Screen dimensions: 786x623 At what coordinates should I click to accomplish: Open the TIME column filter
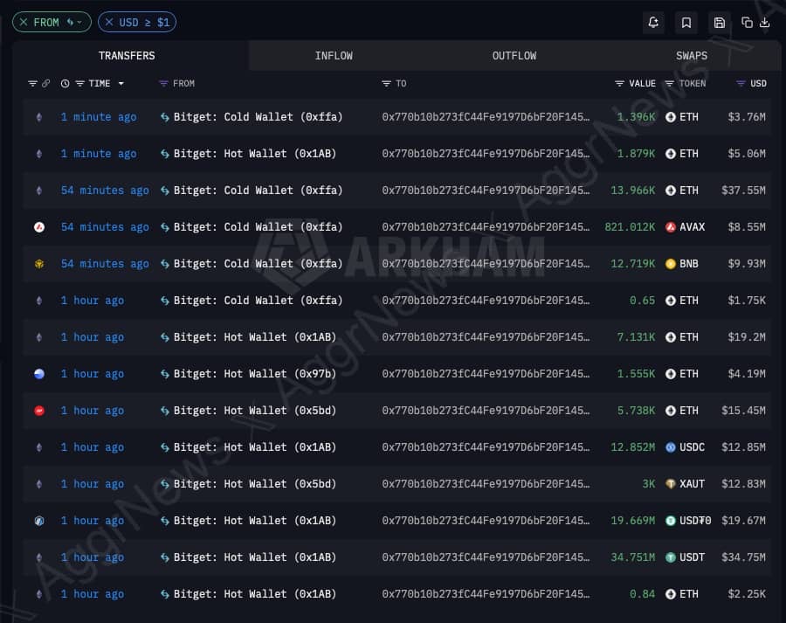79,84
